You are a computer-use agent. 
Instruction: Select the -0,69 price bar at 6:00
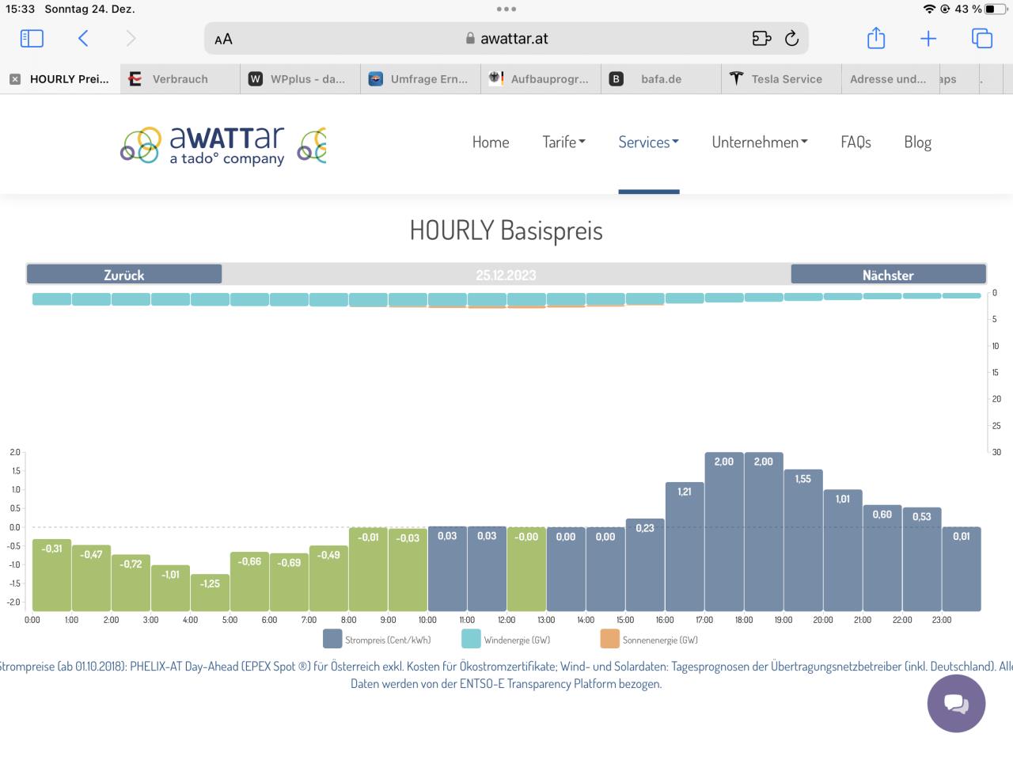pos(289,583)
